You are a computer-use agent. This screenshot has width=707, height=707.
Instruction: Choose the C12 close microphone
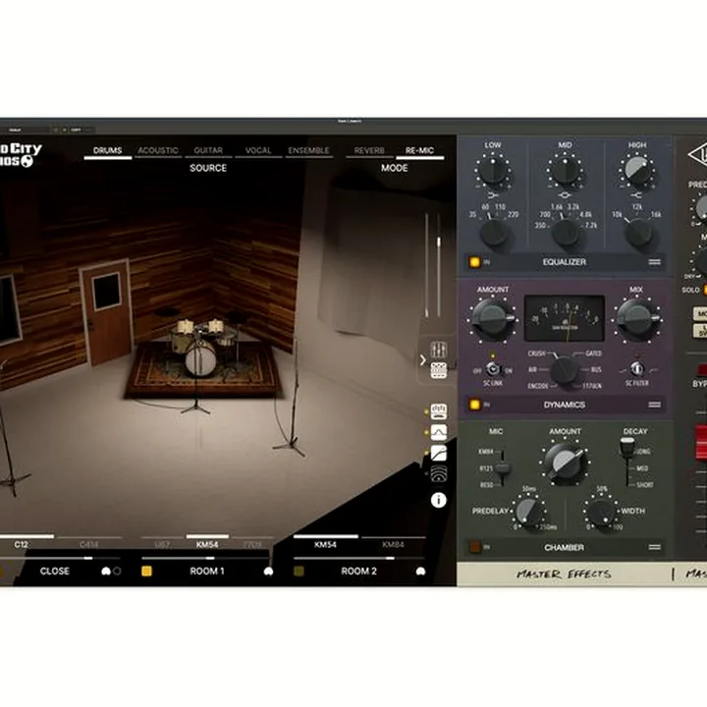click(x=22, y=544)
